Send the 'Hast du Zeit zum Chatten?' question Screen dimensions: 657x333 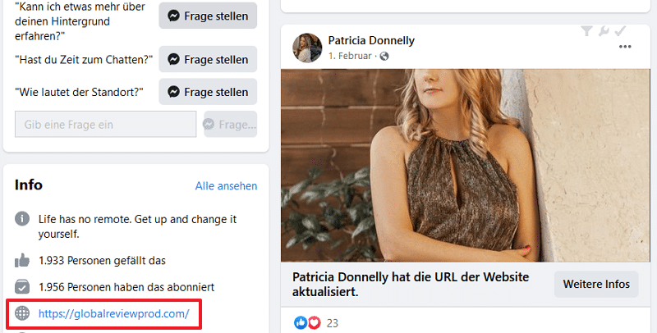[x=208, y=59]
